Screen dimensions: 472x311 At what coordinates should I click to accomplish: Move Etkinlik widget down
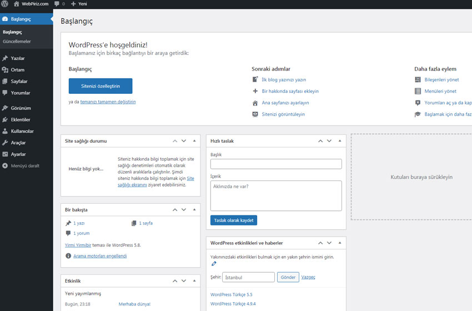point(184,281)
